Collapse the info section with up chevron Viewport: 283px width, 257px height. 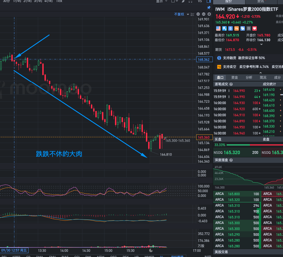click(x=261, y=73)
